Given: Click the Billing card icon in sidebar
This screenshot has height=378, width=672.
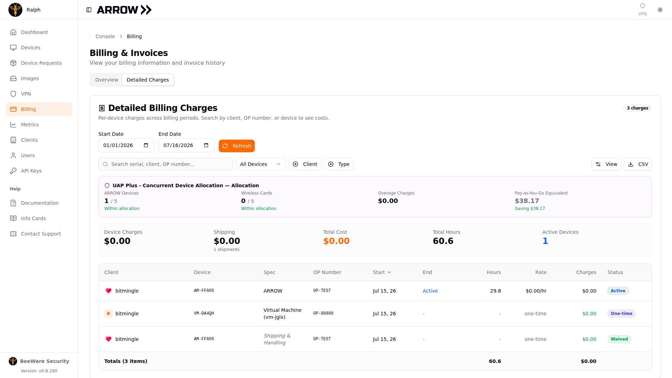Looking at the screenshot, I should (x=13, y=109).
